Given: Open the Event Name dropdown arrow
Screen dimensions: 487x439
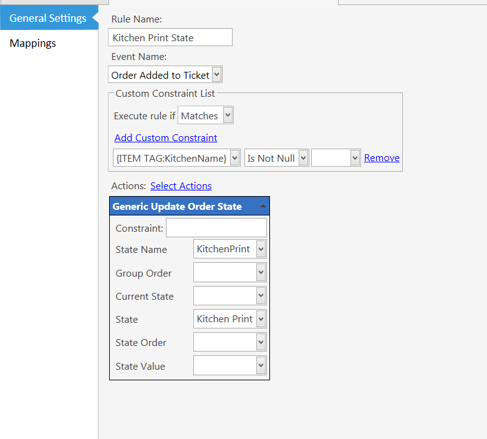Looking at the screenshot, I should point(217,75).
